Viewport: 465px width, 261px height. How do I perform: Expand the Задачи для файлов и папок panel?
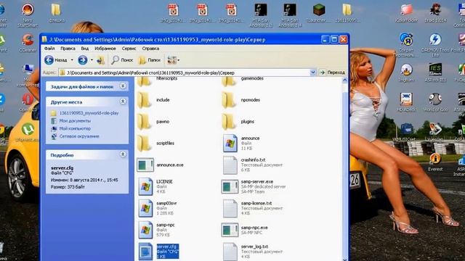[x=123, y=86]
